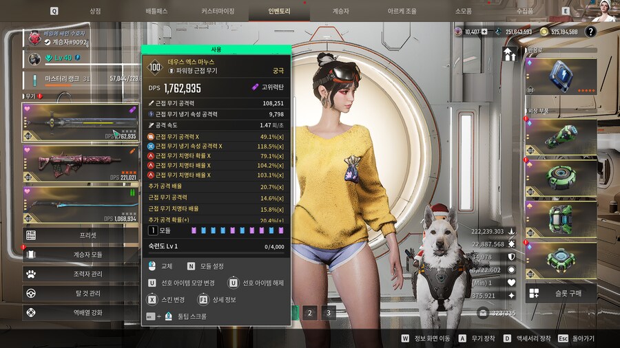Select the first external component slot
This screenshot has height=348, width=620.
pos(561,136)
